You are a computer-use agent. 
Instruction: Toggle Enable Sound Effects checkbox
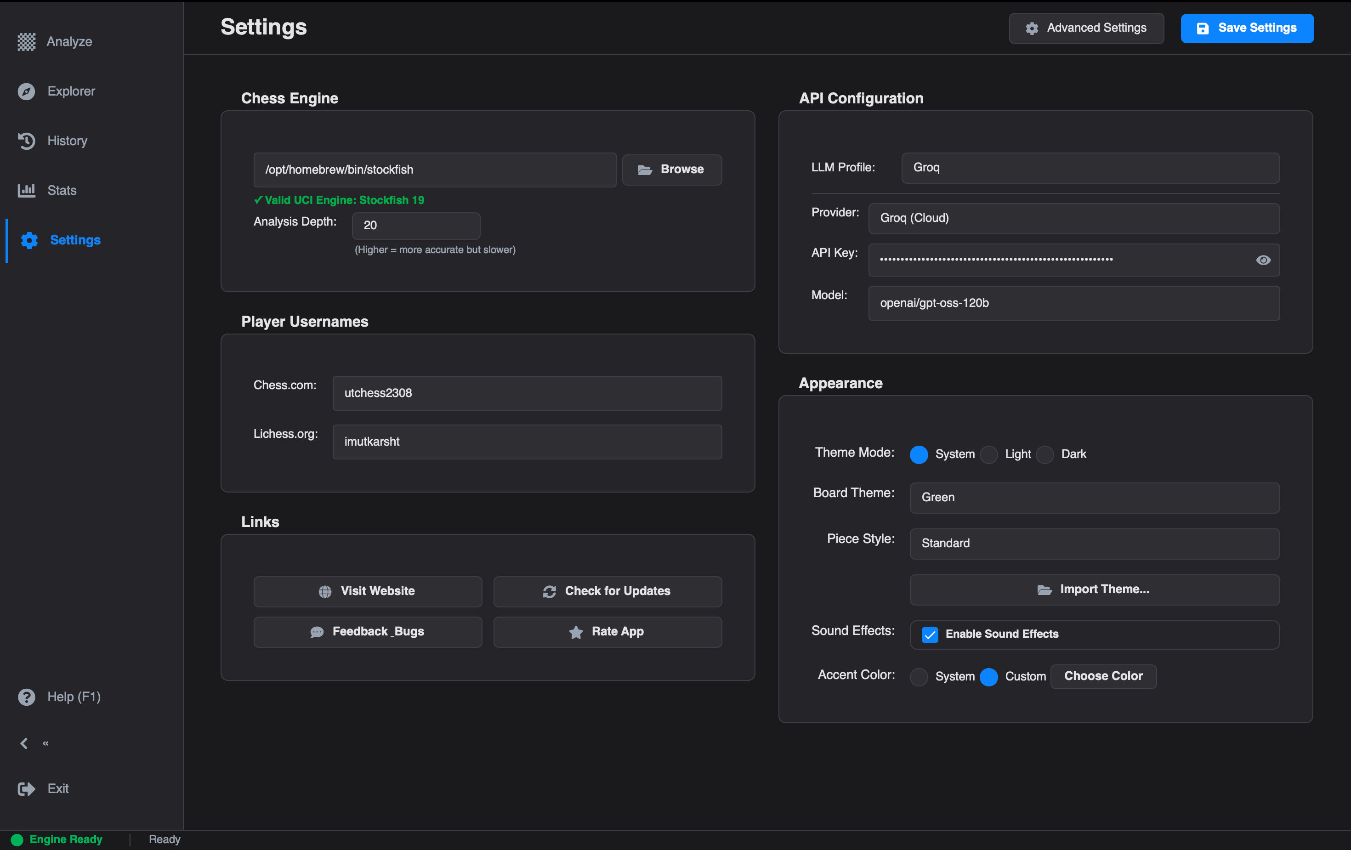(x=930, y=635)
